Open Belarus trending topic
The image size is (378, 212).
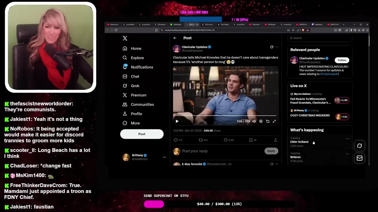[295, 157]
